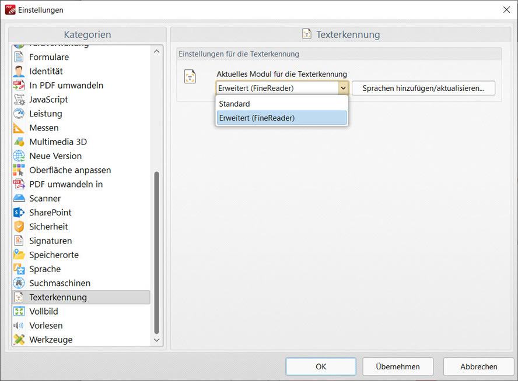Select the Speicherorte category
This screenshot has width=518, height=381.
pyautogui.click(x=81, y=255)
